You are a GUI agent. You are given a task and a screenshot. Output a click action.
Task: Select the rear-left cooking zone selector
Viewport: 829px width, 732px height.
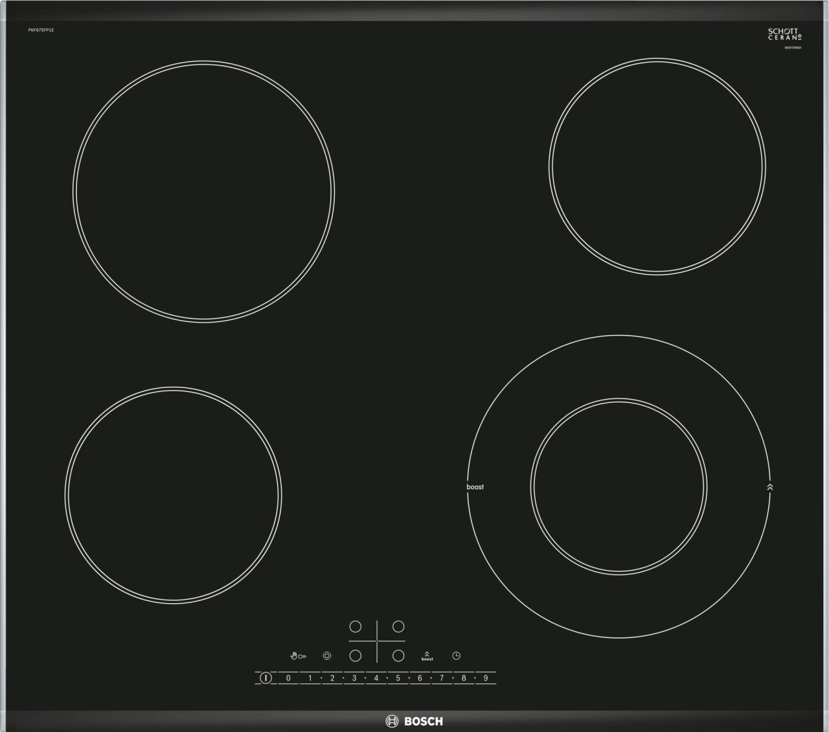tap(355, 626)
